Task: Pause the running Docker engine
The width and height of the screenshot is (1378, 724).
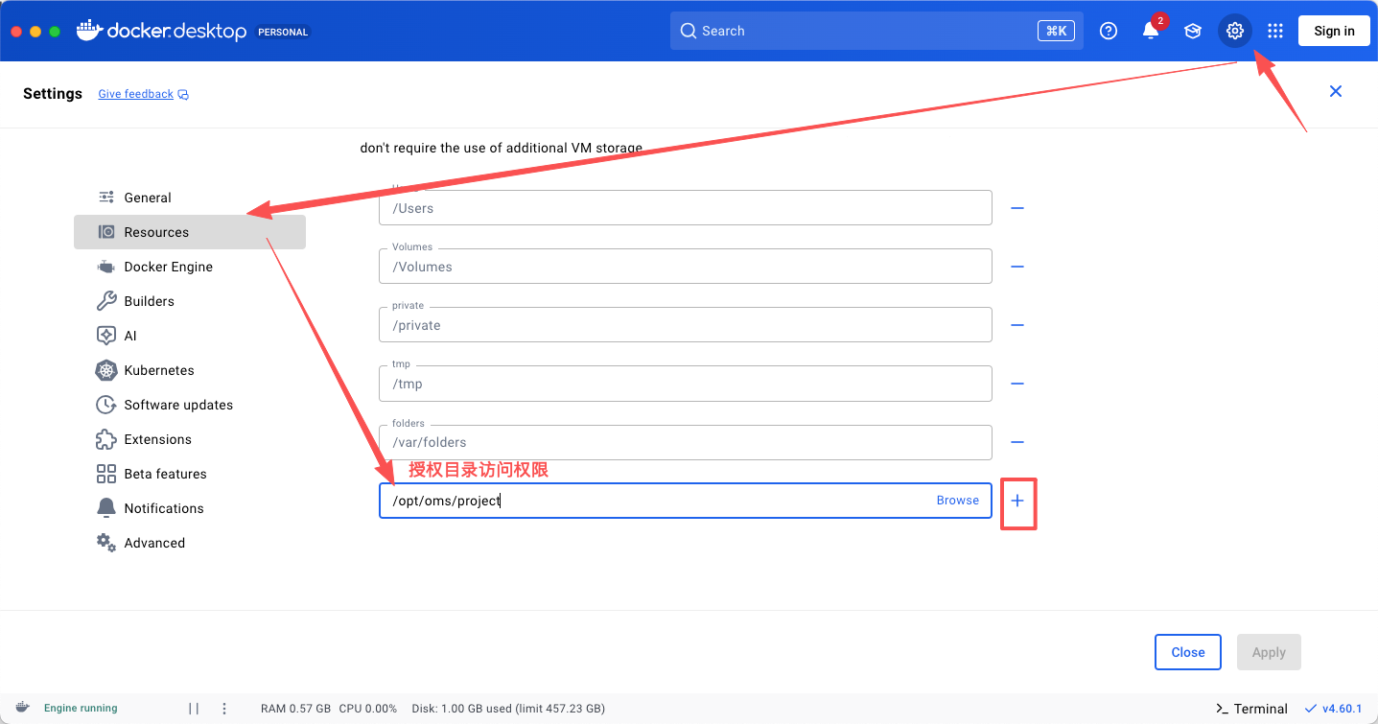Action: tap(194, 708)
